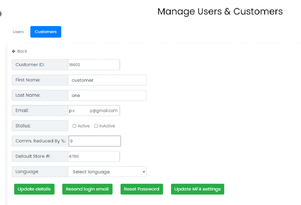Click the partial circle icon at top-left

tap(1, 14)
